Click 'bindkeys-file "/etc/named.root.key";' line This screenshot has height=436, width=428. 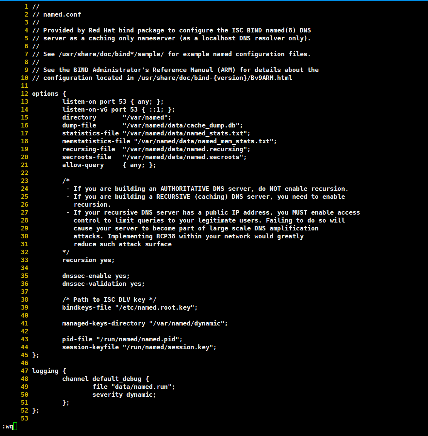tap(130, 307)
